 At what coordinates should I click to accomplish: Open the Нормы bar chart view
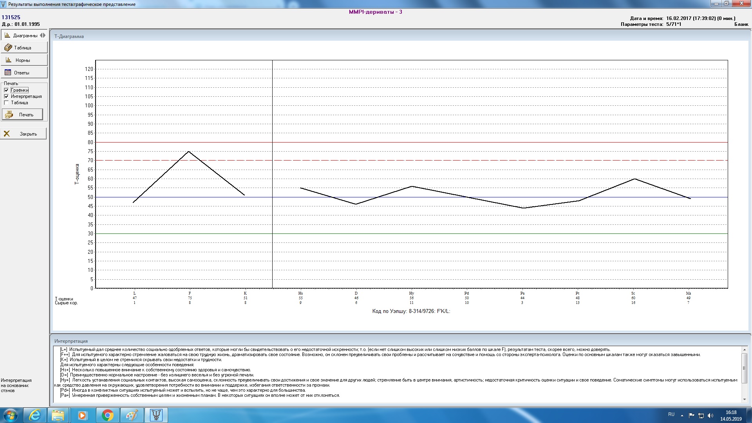click(24, 60)
